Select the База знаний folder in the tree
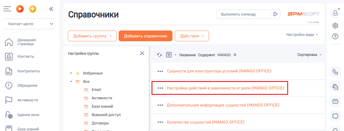The width and height of the screenshot is (344, 131). click(x=103, y=106)
